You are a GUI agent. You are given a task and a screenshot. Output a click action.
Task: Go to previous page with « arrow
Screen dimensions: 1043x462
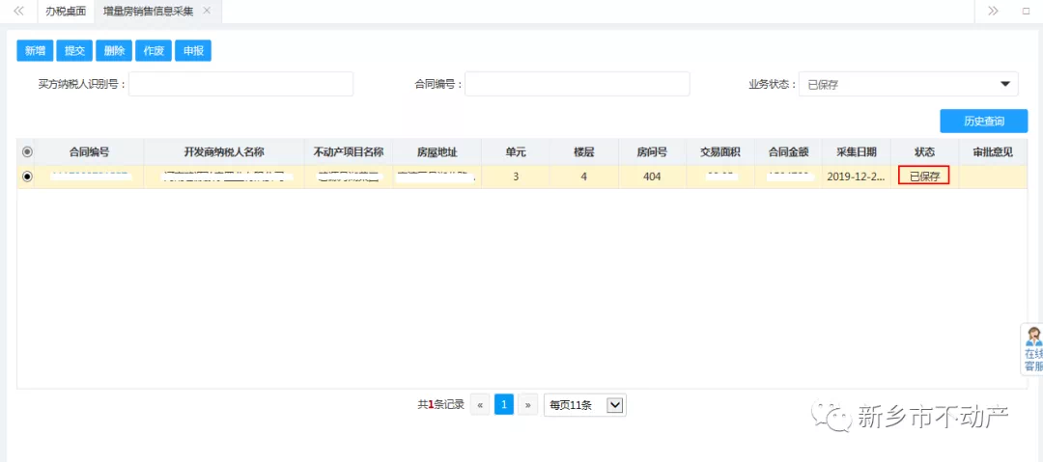point(480,405)
